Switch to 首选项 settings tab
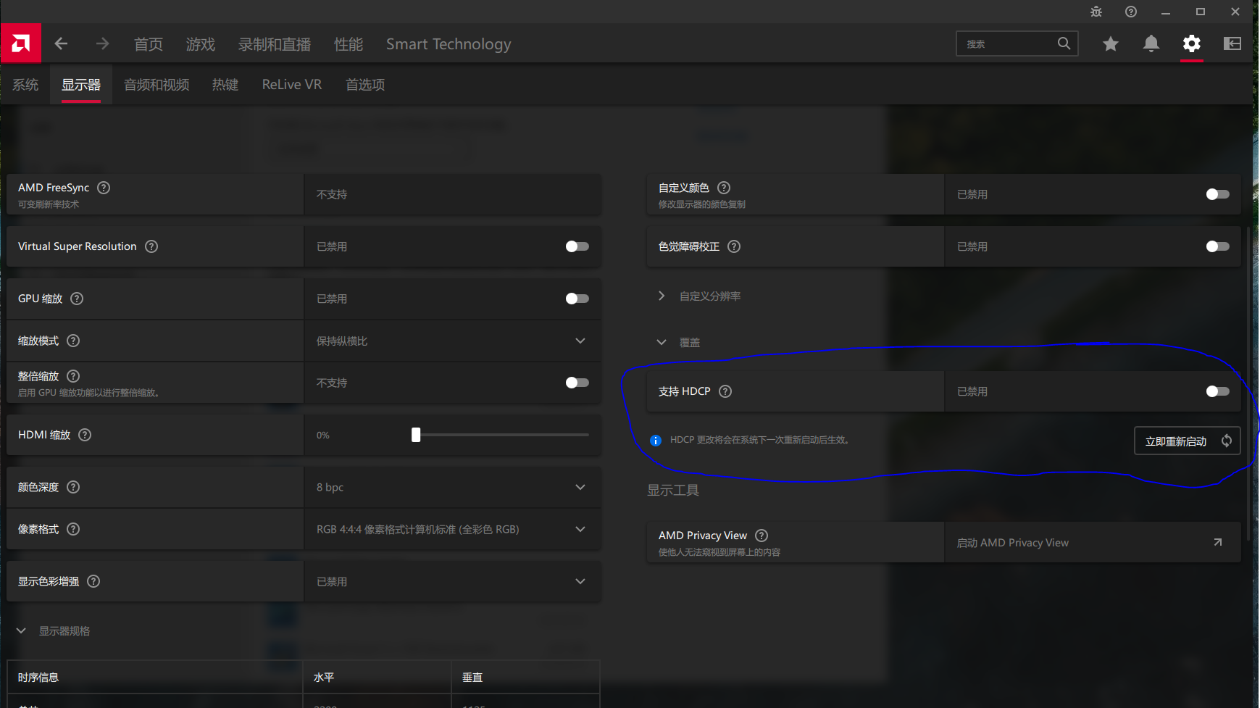This screenshot has height=708, width=1260. (x=365, y=85)
